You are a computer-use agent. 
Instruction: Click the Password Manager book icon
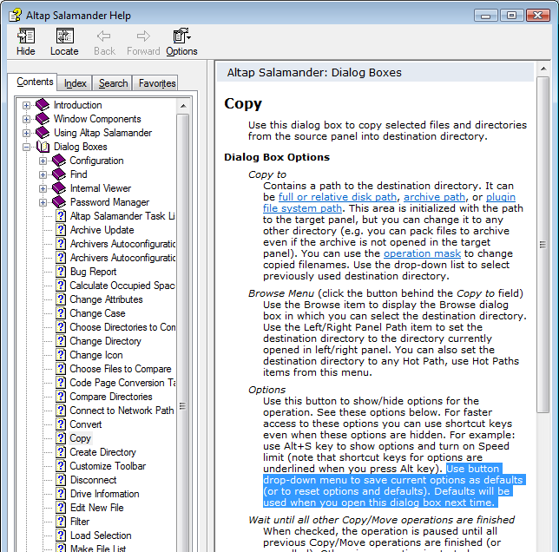click(59, 202)
